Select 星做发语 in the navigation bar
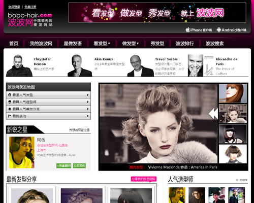254x203 pixels. tap(73, 44)
